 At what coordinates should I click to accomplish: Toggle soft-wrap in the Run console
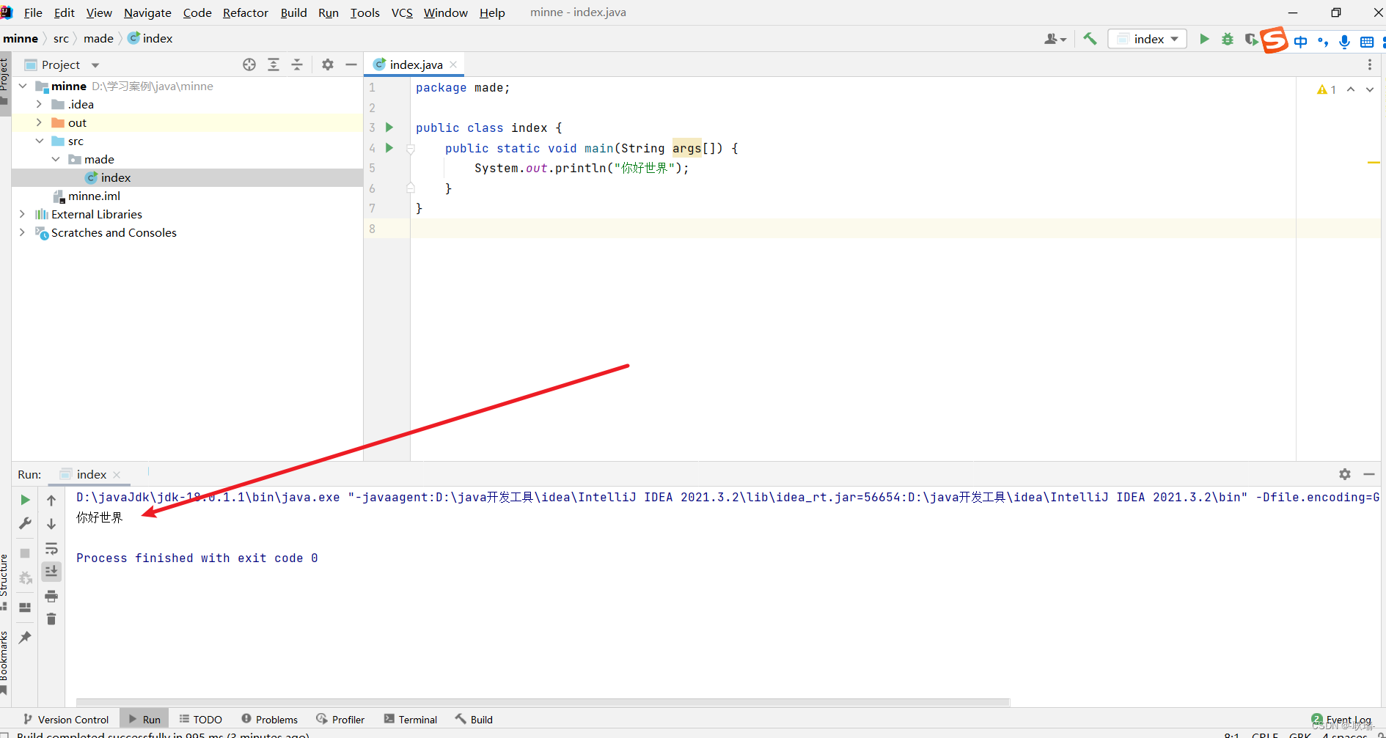click(51, 548)
